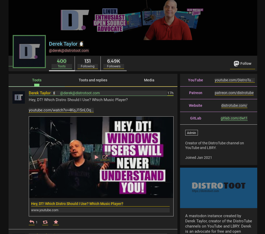Image resolution: width=265 pixels, height=234 pixels.
Task: Open the distrotube.com/ website link
Action: [234, 105]
